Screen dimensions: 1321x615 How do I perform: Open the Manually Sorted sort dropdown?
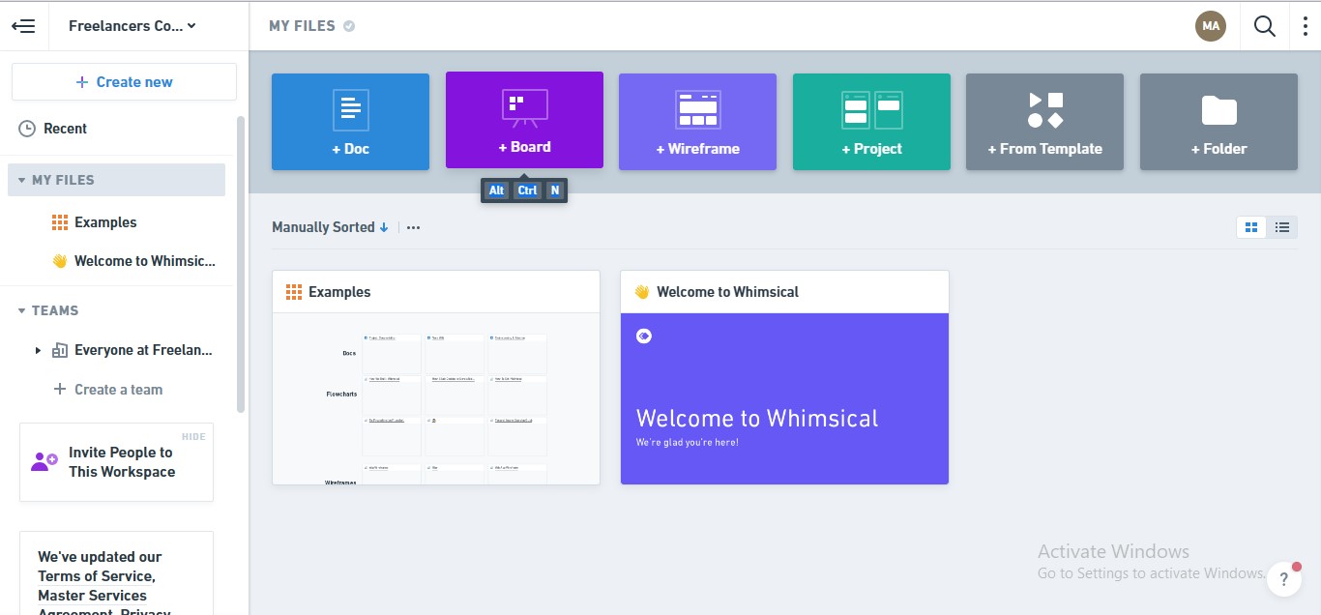[330, 227]
